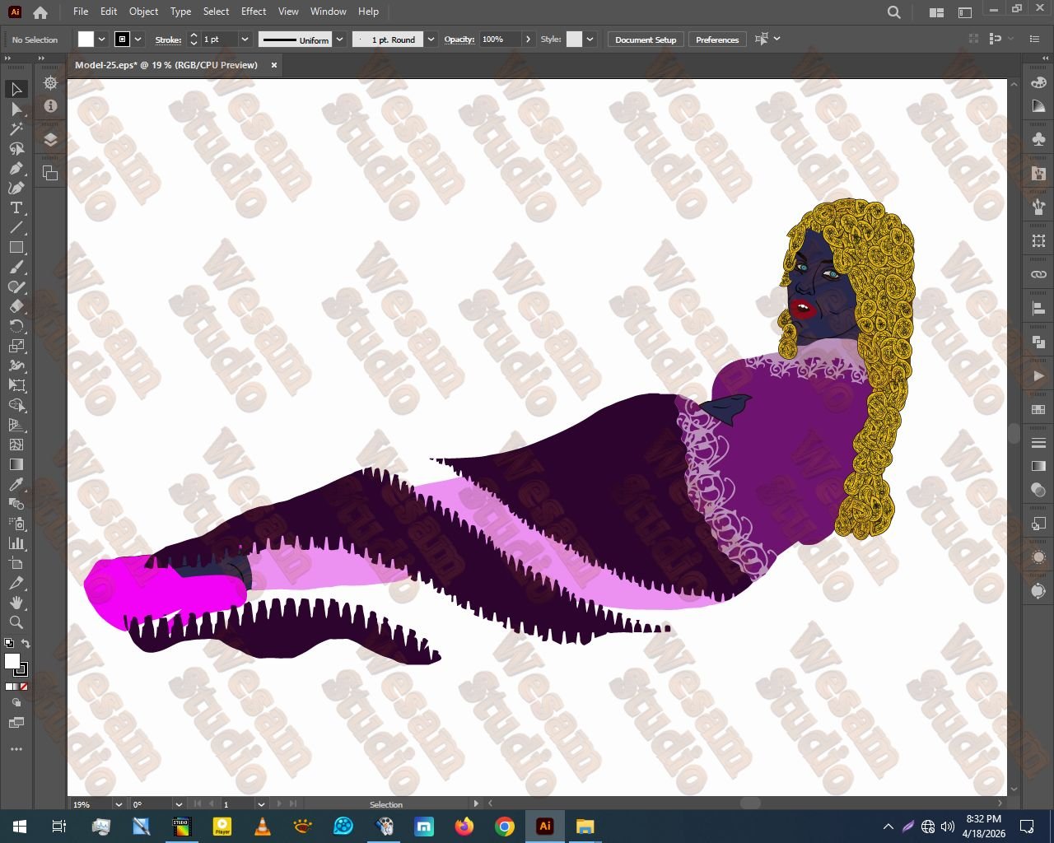Activate the Paintbrush tool
This screenshot has height=843, width=1054.
point(16,267)
